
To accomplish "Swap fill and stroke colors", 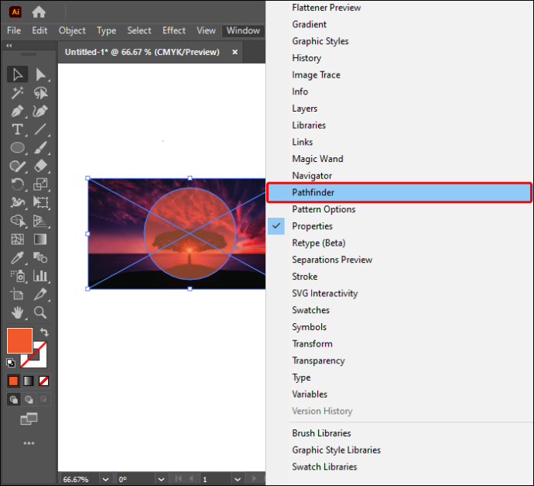I will point(44,332).
